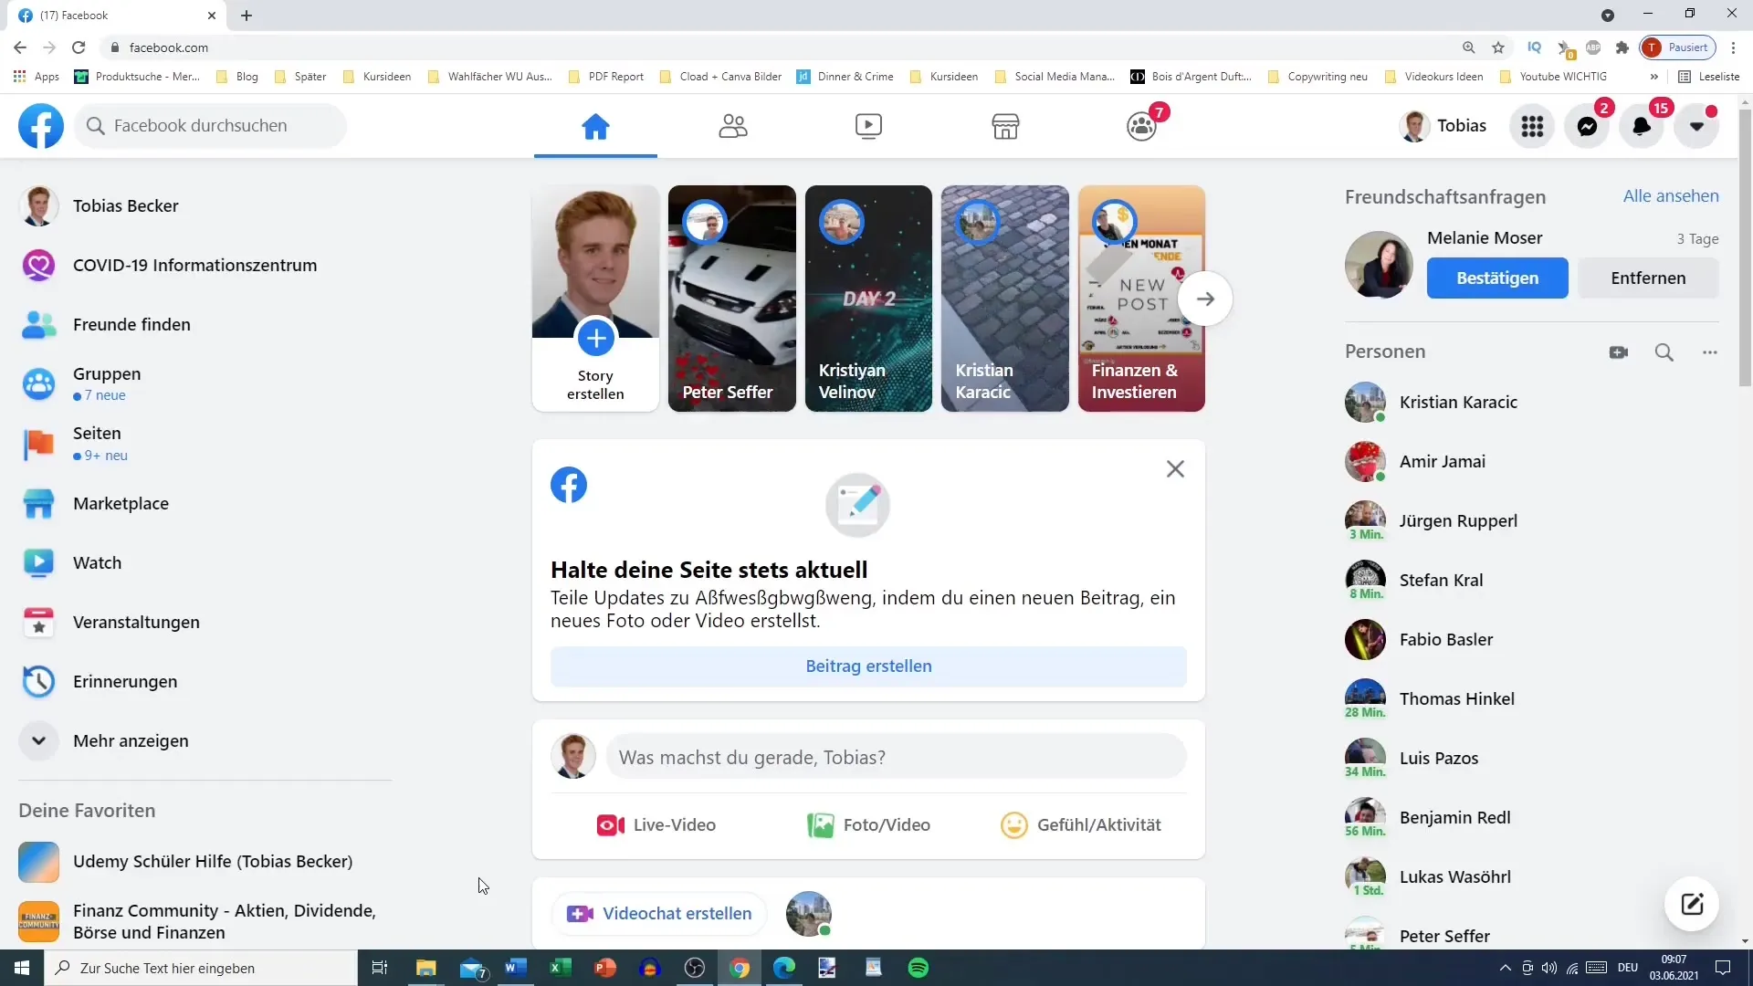Open the Facebook logo home link
Image resolution: width=1753 pixels, height=986 pixels.
click(x=41, y=126)
